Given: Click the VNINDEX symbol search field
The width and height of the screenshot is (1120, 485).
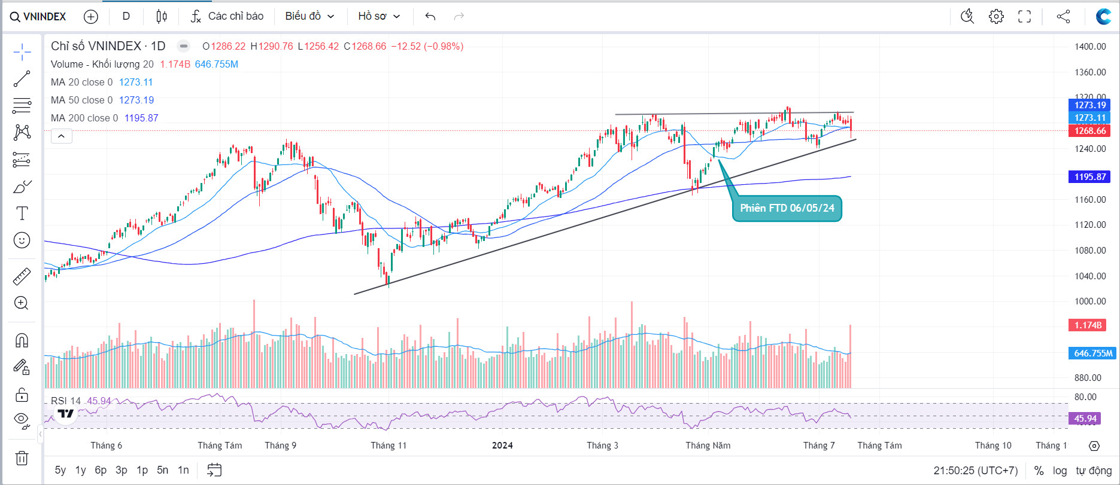Looking at the screenshot, I should (38, 17).
